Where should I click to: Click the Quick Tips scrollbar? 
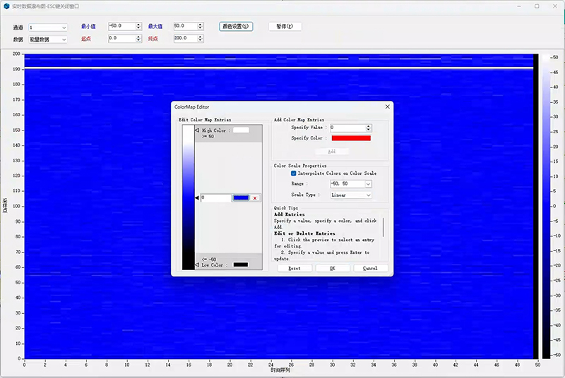pyautogui.click(x=383, y=227)
